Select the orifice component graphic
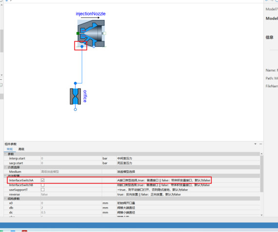 tap(75, 96)
